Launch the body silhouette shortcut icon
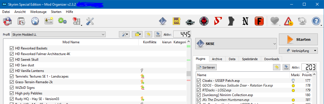The height and width of the screenshot is (104, 324). [x=231, y=21]
